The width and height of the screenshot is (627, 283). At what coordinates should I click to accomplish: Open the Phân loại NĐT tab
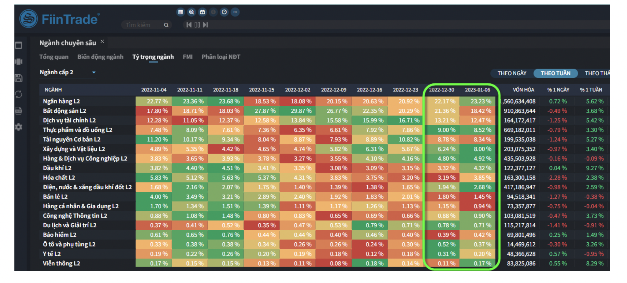tap(221, 57)
